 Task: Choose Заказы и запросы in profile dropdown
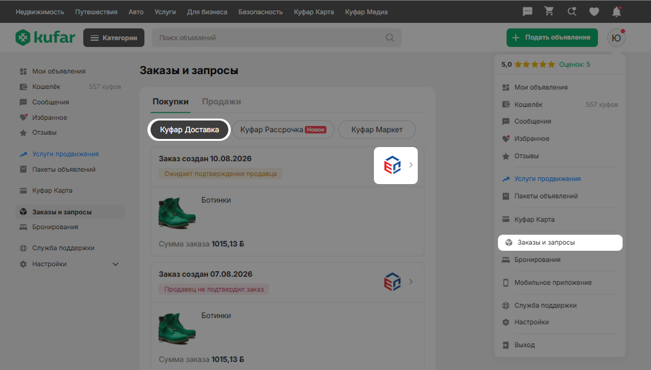pos(560,243)
